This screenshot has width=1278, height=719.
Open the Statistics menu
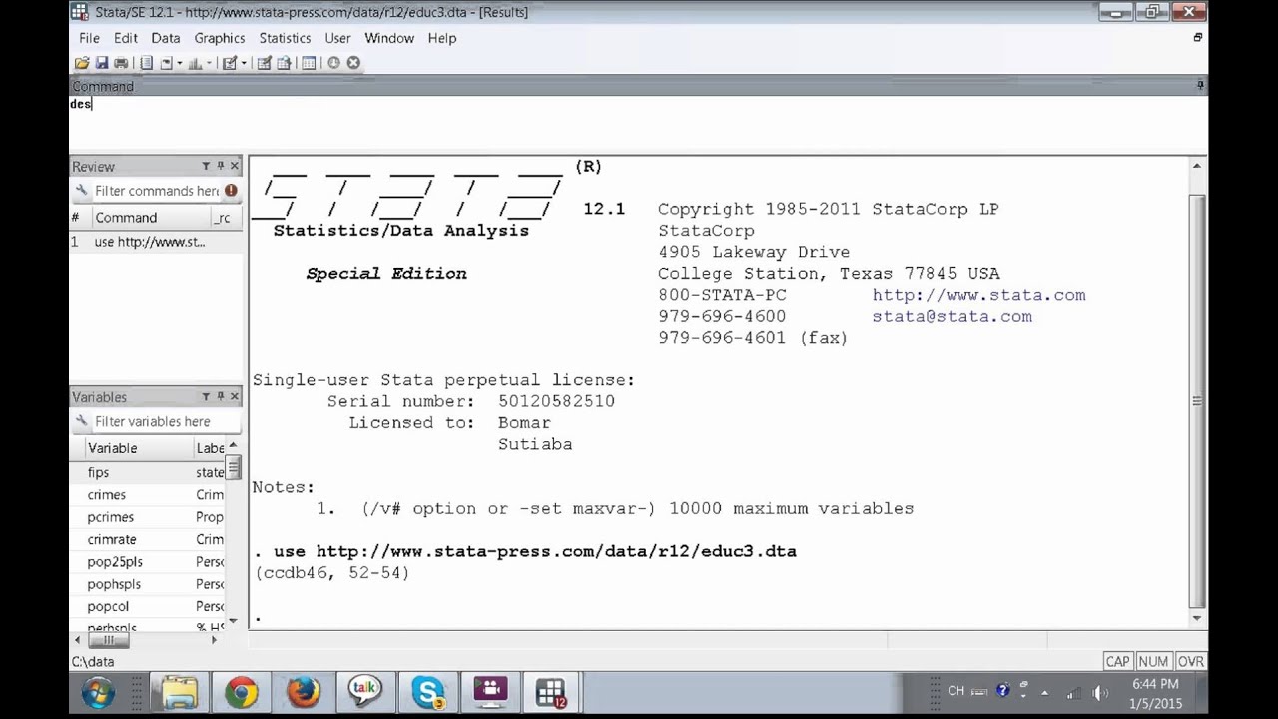285,38
